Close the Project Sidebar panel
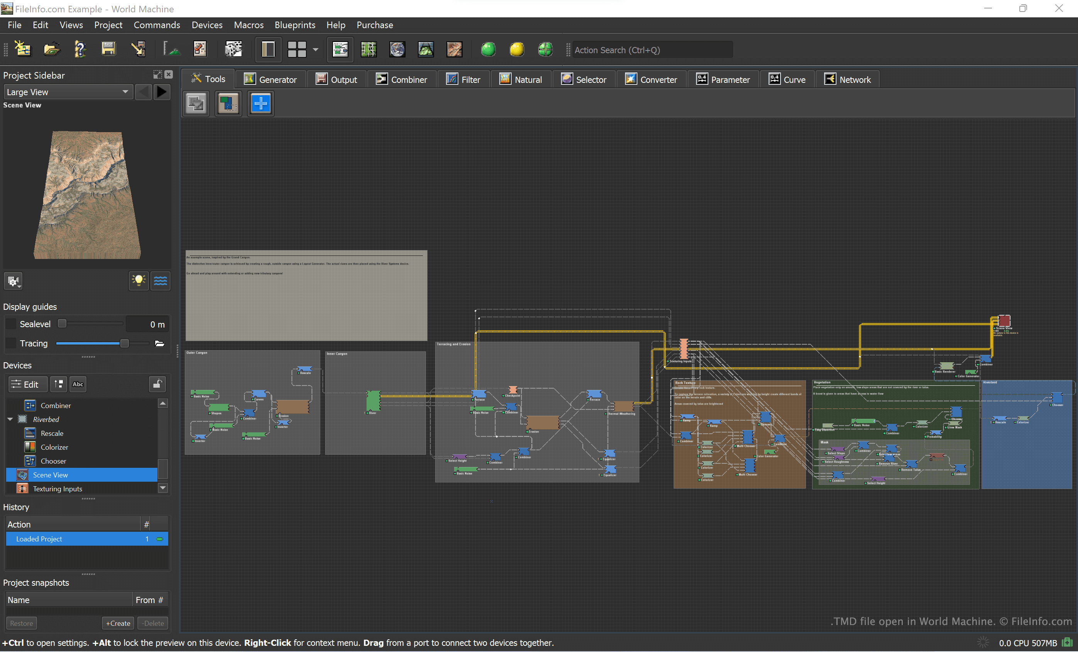The width and height of the screenshot is (1078, 652). [169, 75]
